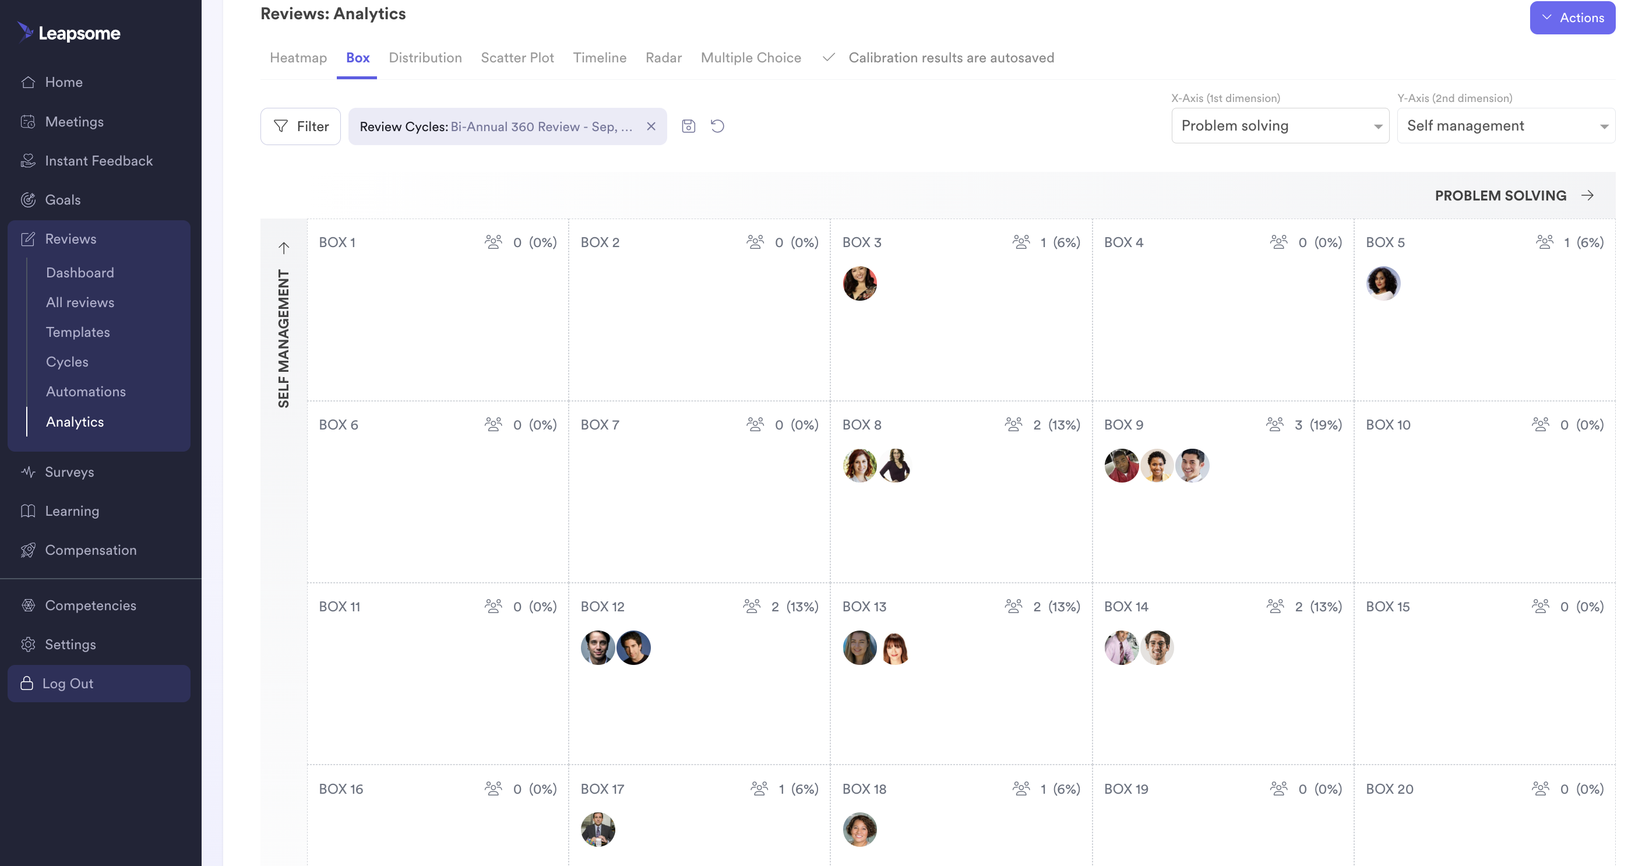Open the Y-Axis Self management dropdown
Screen dimensions: 1642x866
pyautogui.click(x=1506, y=126)
